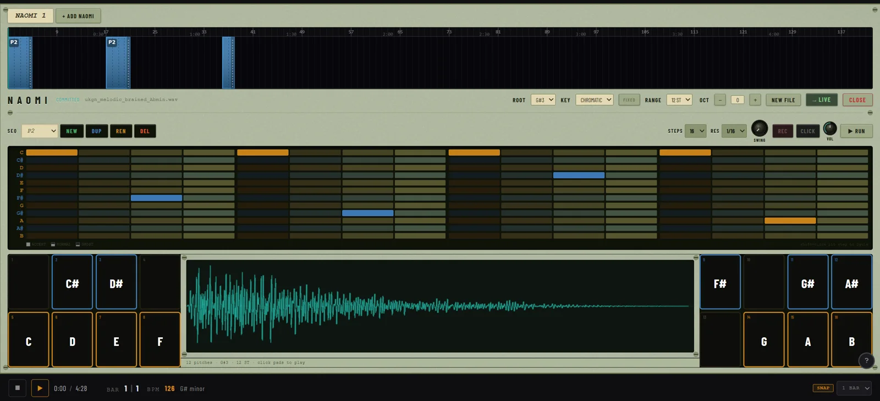This screenshot has height=401, width=880.
Task: Click the VOL knob
Action: pos(830,128)
